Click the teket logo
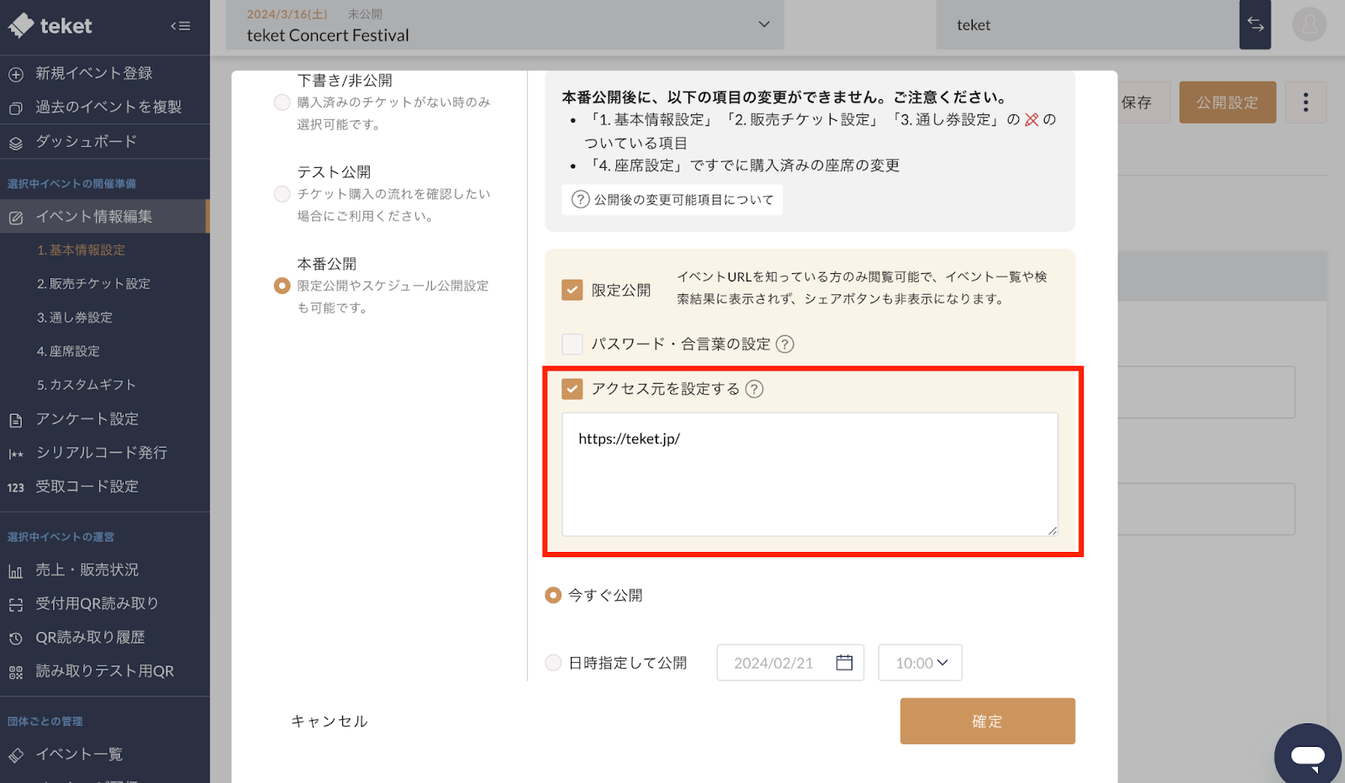Screen dimensions: 1345x783 point(50,25)
